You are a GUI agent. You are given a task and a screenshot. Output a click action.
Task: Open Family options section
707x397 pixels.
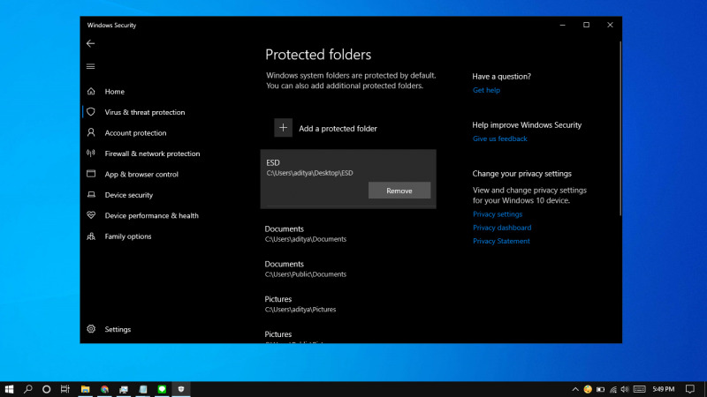(128, 236)
